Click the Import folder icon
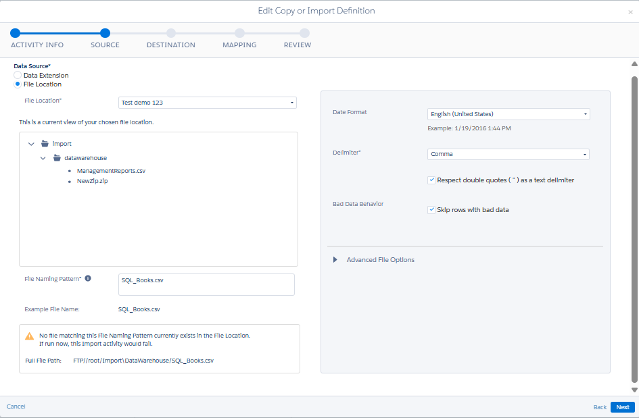The image size is (639, 418). pyautogui.click(x=45, y=144)
